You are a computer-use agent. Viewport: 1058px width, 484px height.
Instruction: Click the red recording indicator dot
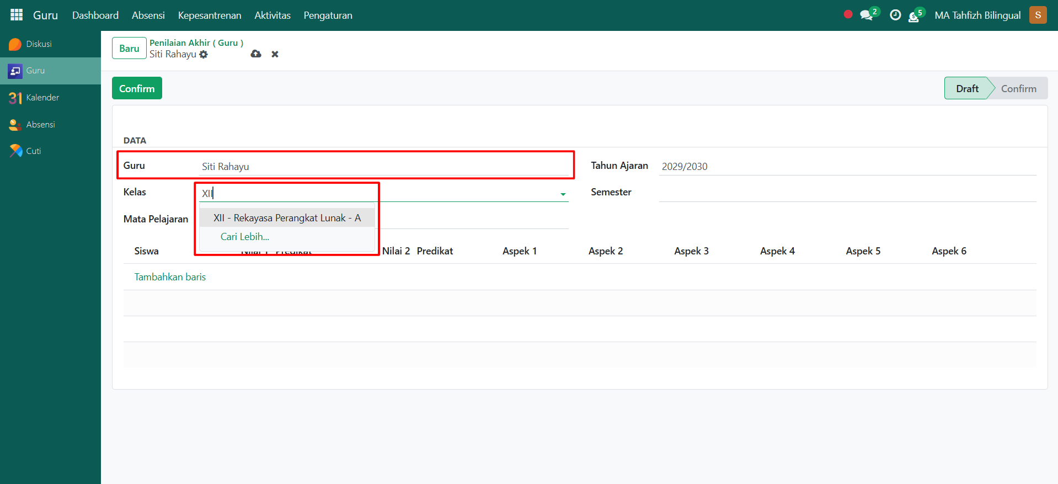848,15
